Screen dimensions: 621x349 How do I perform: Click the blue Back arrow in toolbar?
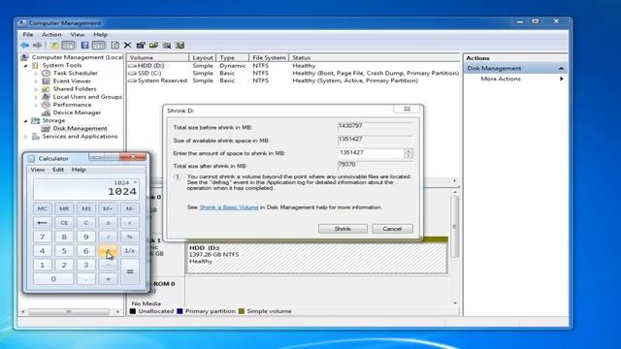[25, 46]
